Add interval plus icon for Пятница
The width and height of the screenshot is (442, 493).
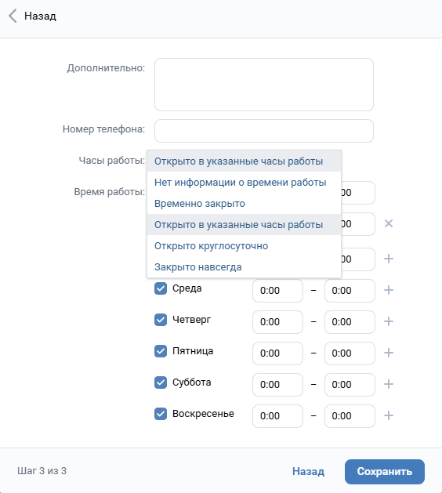pos(389,353)
